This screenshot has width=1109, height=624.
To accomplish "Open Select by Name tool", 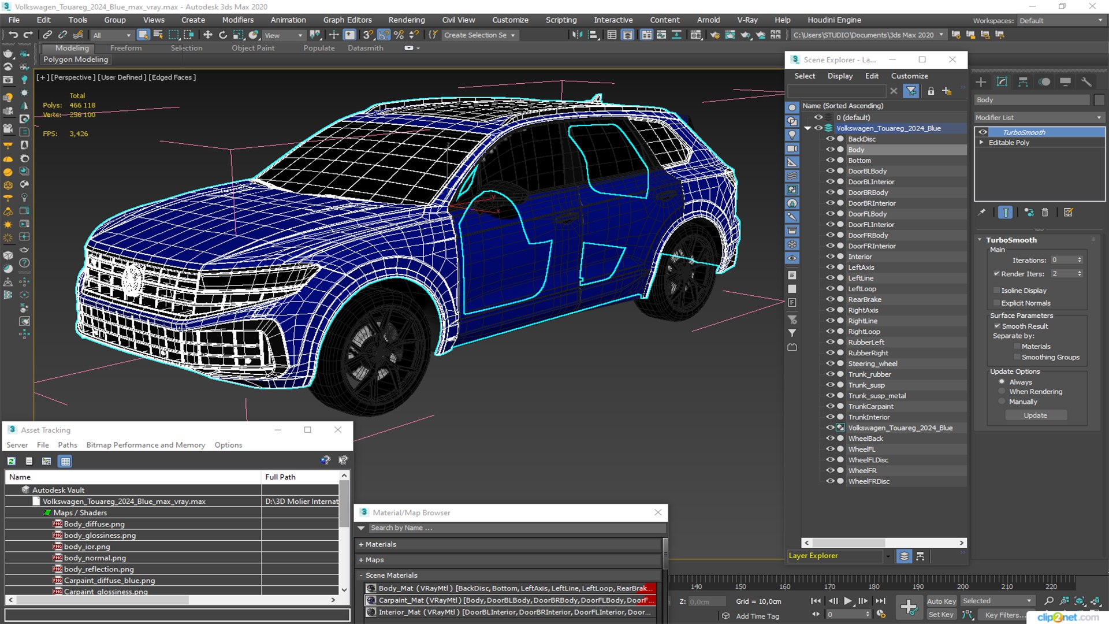I will pyautogui.click(x=158, y=35).
